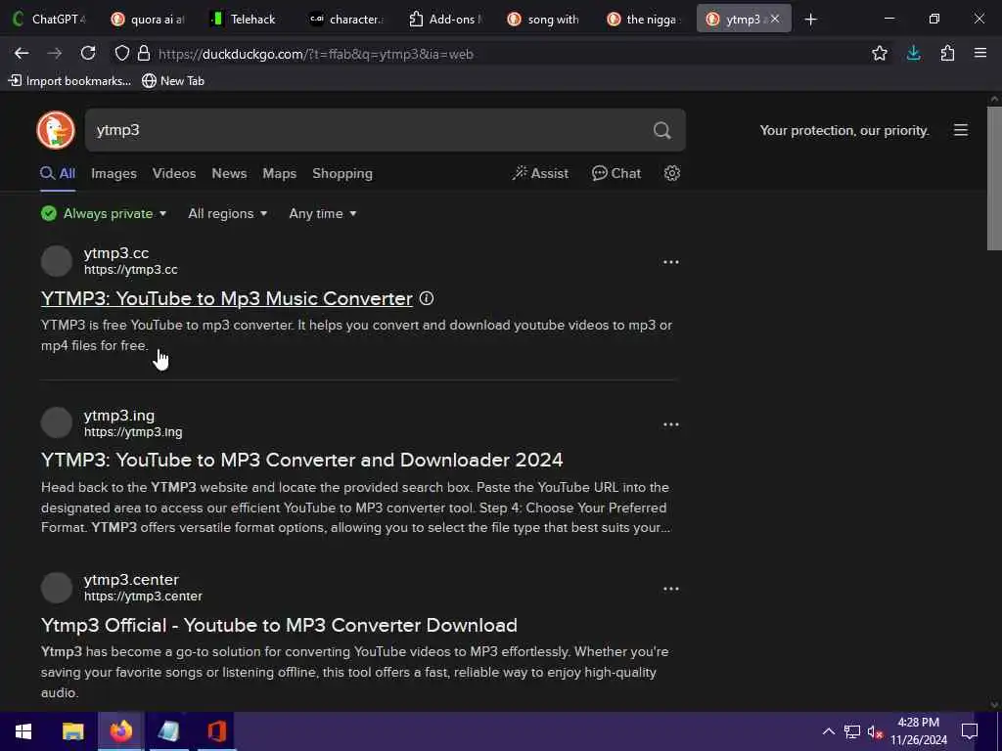Open the muted volume tray icon
The image size is (1002, 751).
click(876, 731)
